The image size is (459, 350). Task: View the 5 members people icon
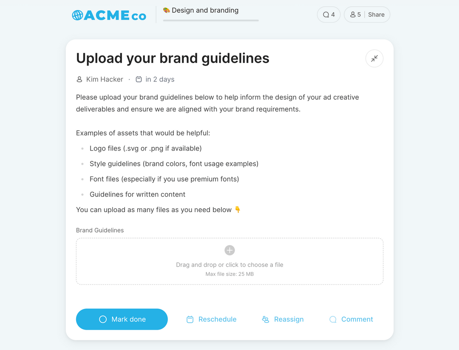(x=353, y=14)
